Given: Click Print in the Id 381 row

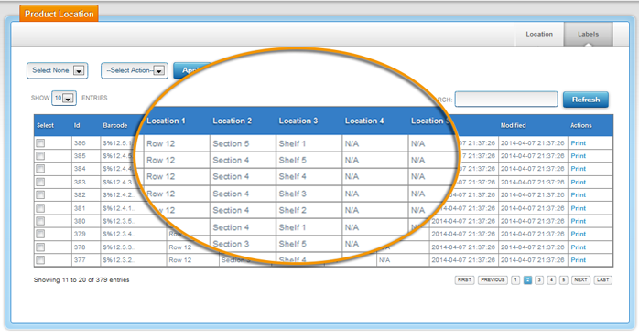Looking at the screenshot, I should 579,208.
